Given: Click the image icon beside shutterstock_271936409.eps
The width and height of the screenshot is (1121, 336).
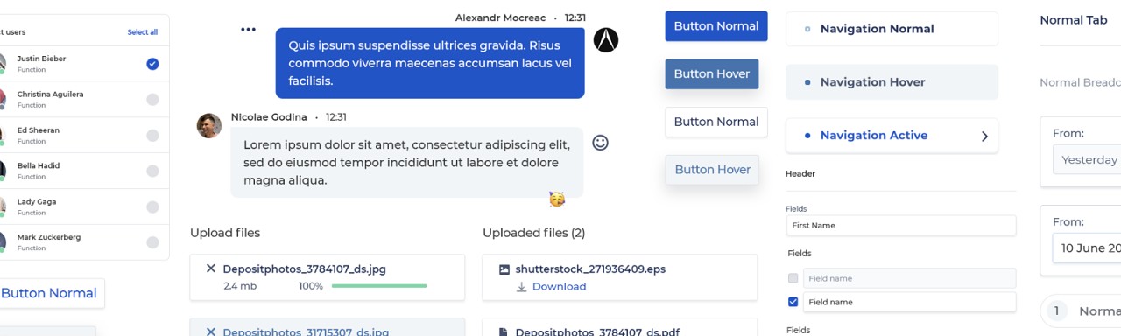Looking at the screenshot, I should 504,269.
